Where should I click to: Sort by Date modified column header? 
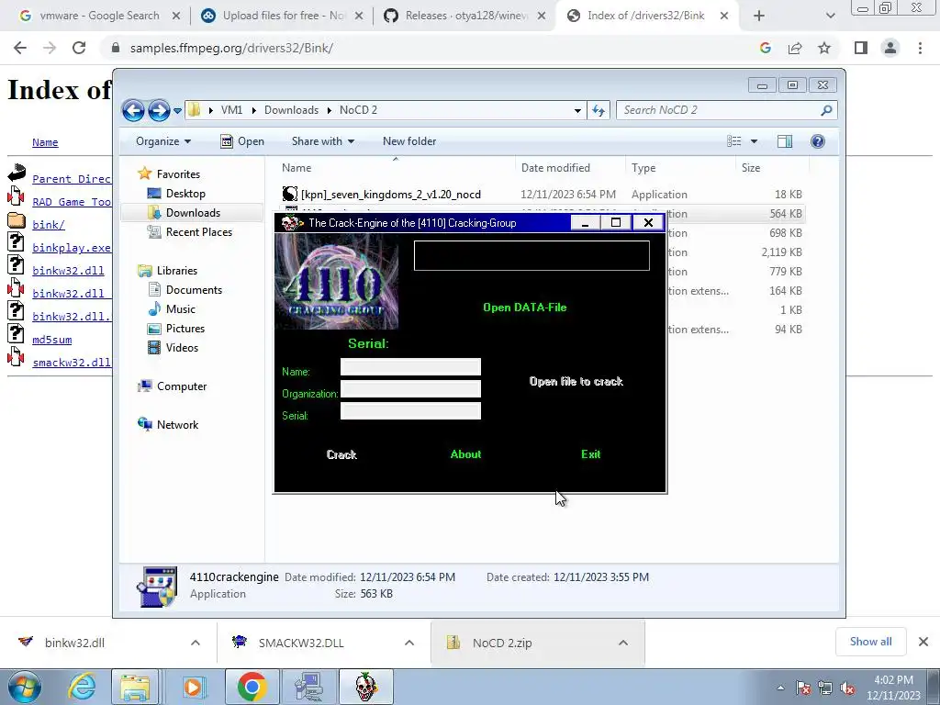pyautogui.click(x=570, y=169)
